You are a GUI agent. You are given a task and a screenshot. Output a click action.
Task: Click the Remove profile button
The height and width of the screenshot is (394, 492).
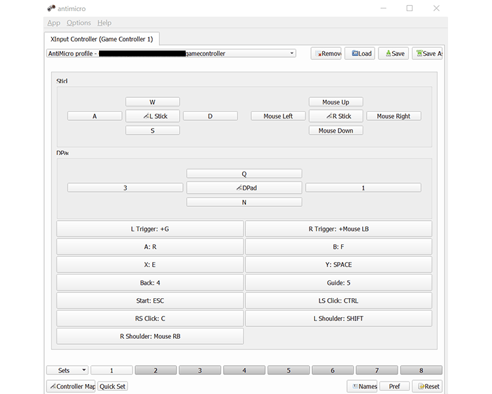[x=326, y=53]
